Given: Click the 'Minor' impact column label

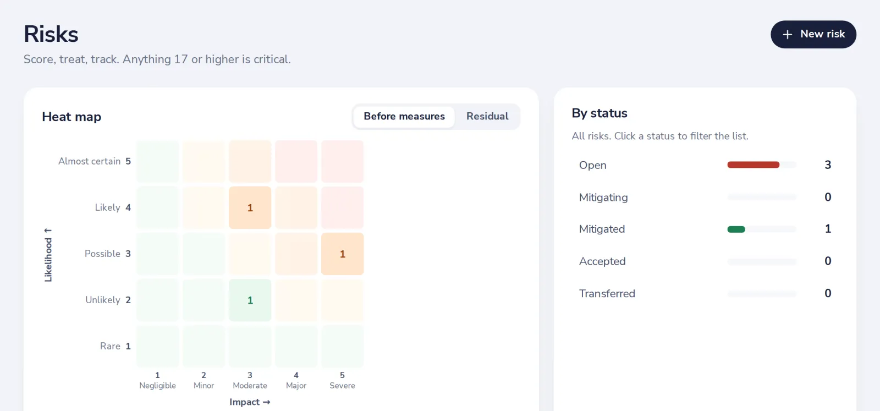Looking at the screenshot, I should [x=204, y=386].
